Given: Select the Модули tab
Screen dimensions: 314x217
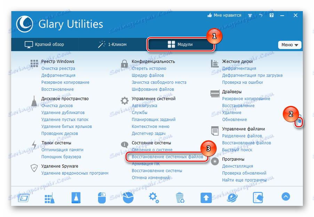Looking at the screenshot, I should click(x=180, y=45).
